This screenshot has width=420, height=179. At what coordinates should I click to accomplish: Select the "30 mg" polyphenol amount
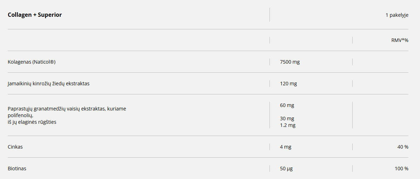coord(287,119)
